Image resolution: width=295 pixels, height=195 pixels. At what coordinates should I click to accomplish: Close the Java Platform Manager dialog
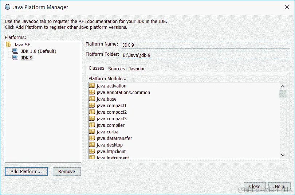(x=255, y=186)
